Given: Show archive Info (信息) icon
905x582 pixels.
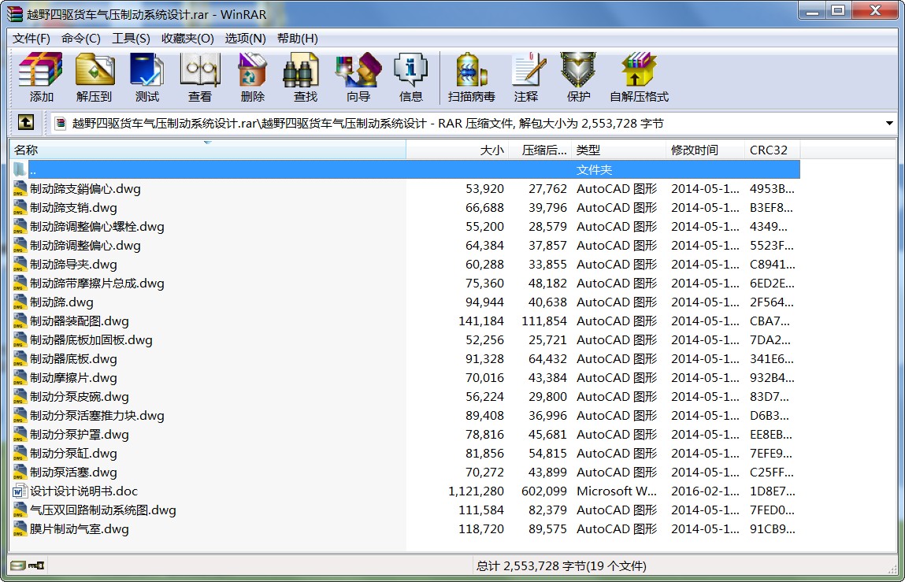Looking at the screenshot, I should (x=410, y=76).
